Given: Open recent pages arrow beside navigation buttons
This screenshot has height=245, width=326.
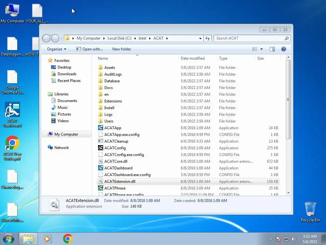Looking at the screenshot, I should (61, 38).
